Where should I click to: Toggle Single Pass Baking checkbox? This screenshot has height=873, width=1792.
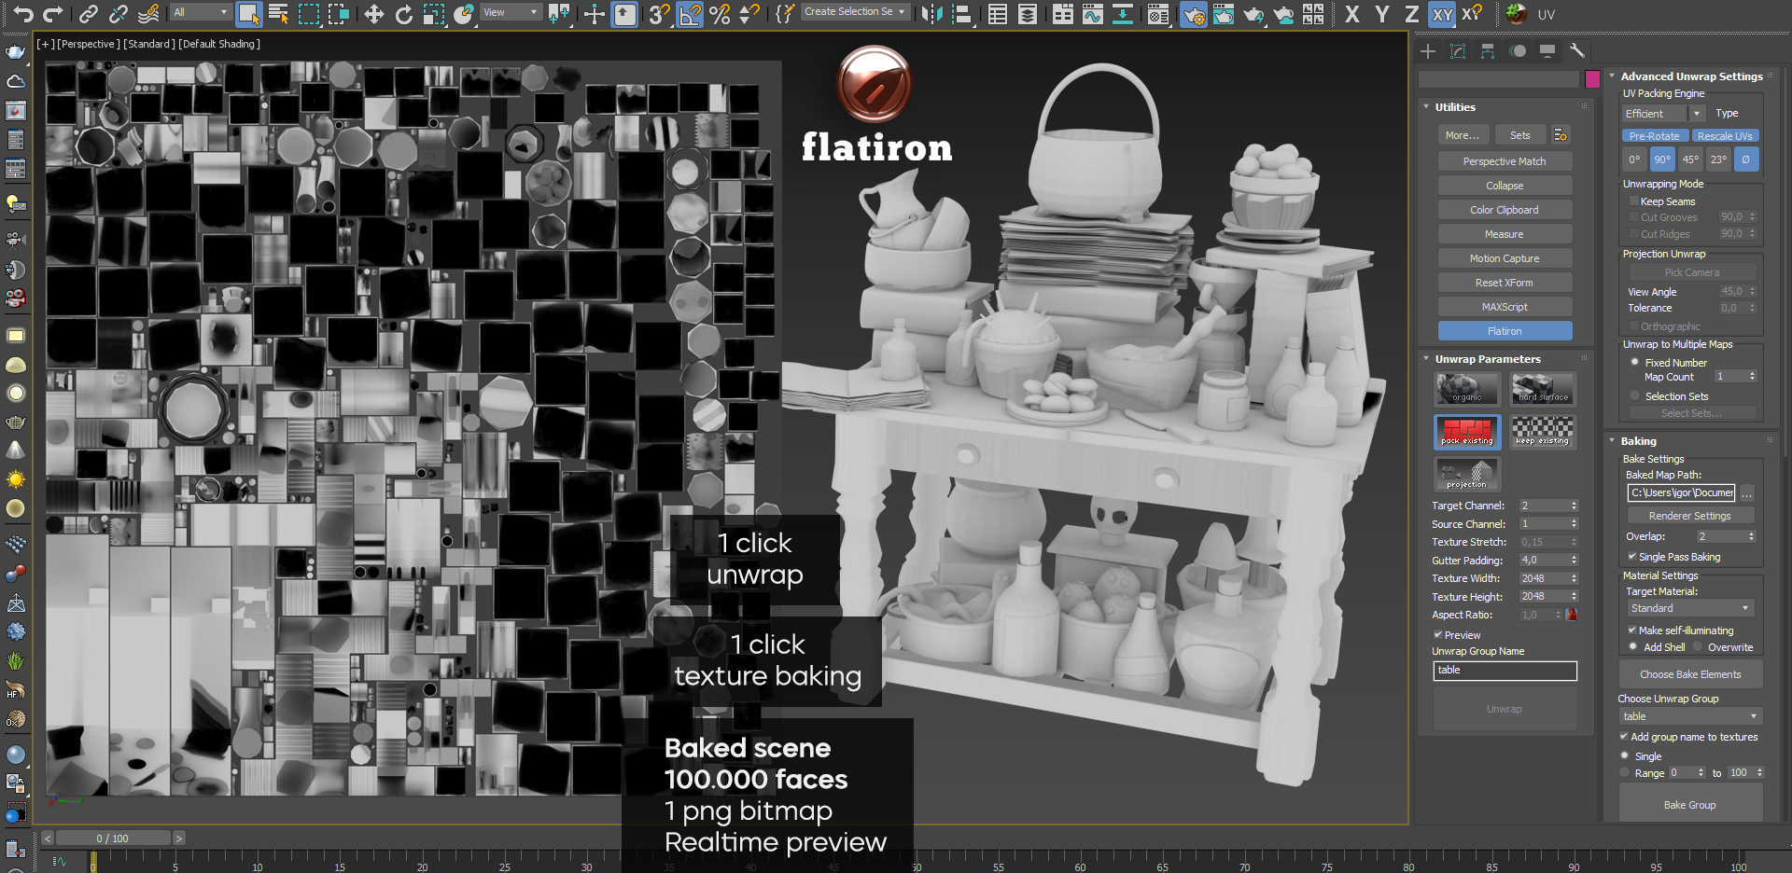pos(1632,557)
